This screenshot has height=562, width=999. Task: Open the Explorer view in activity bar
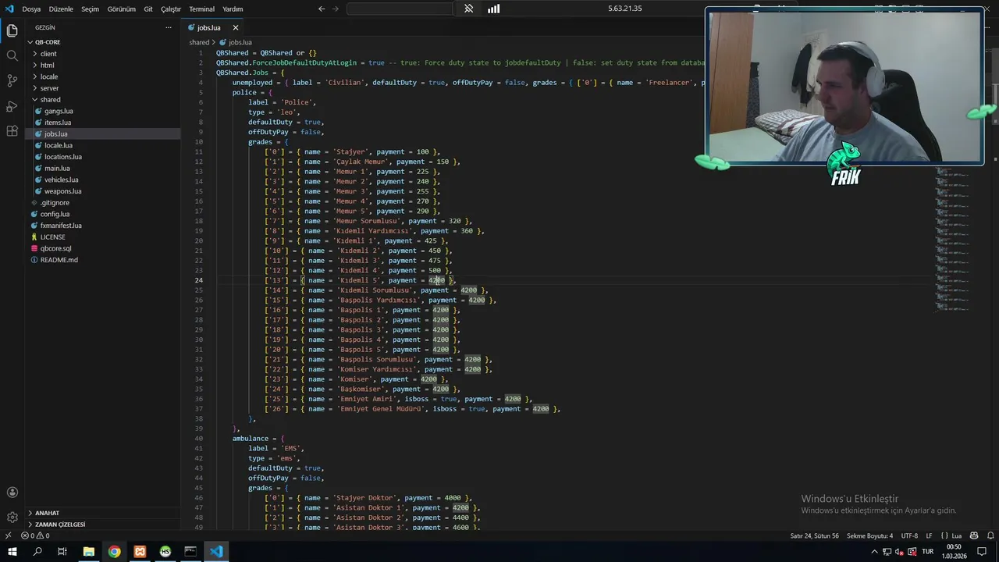click(x=12, y=30)
